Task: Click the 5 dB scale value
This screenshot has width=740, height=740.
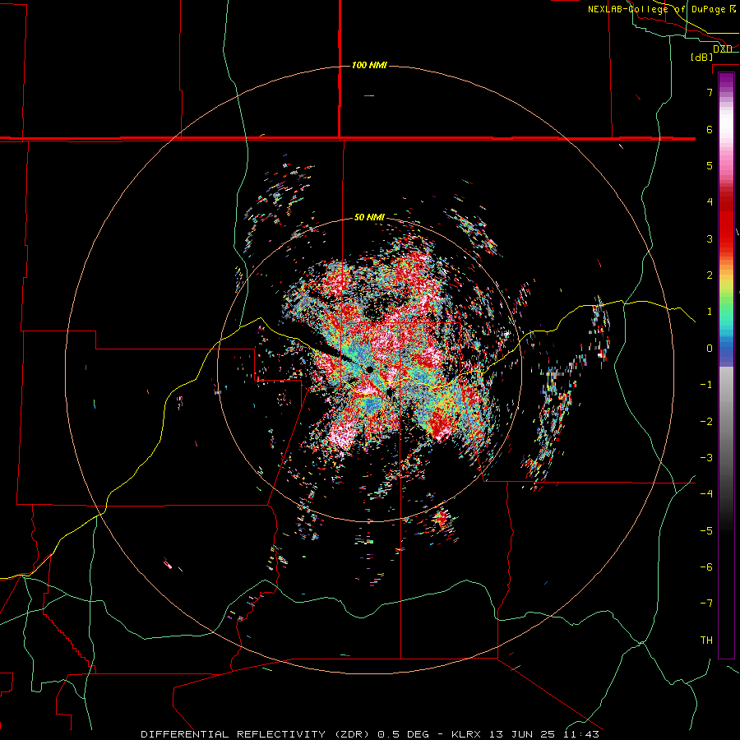Action: click(x=710, y=165)
